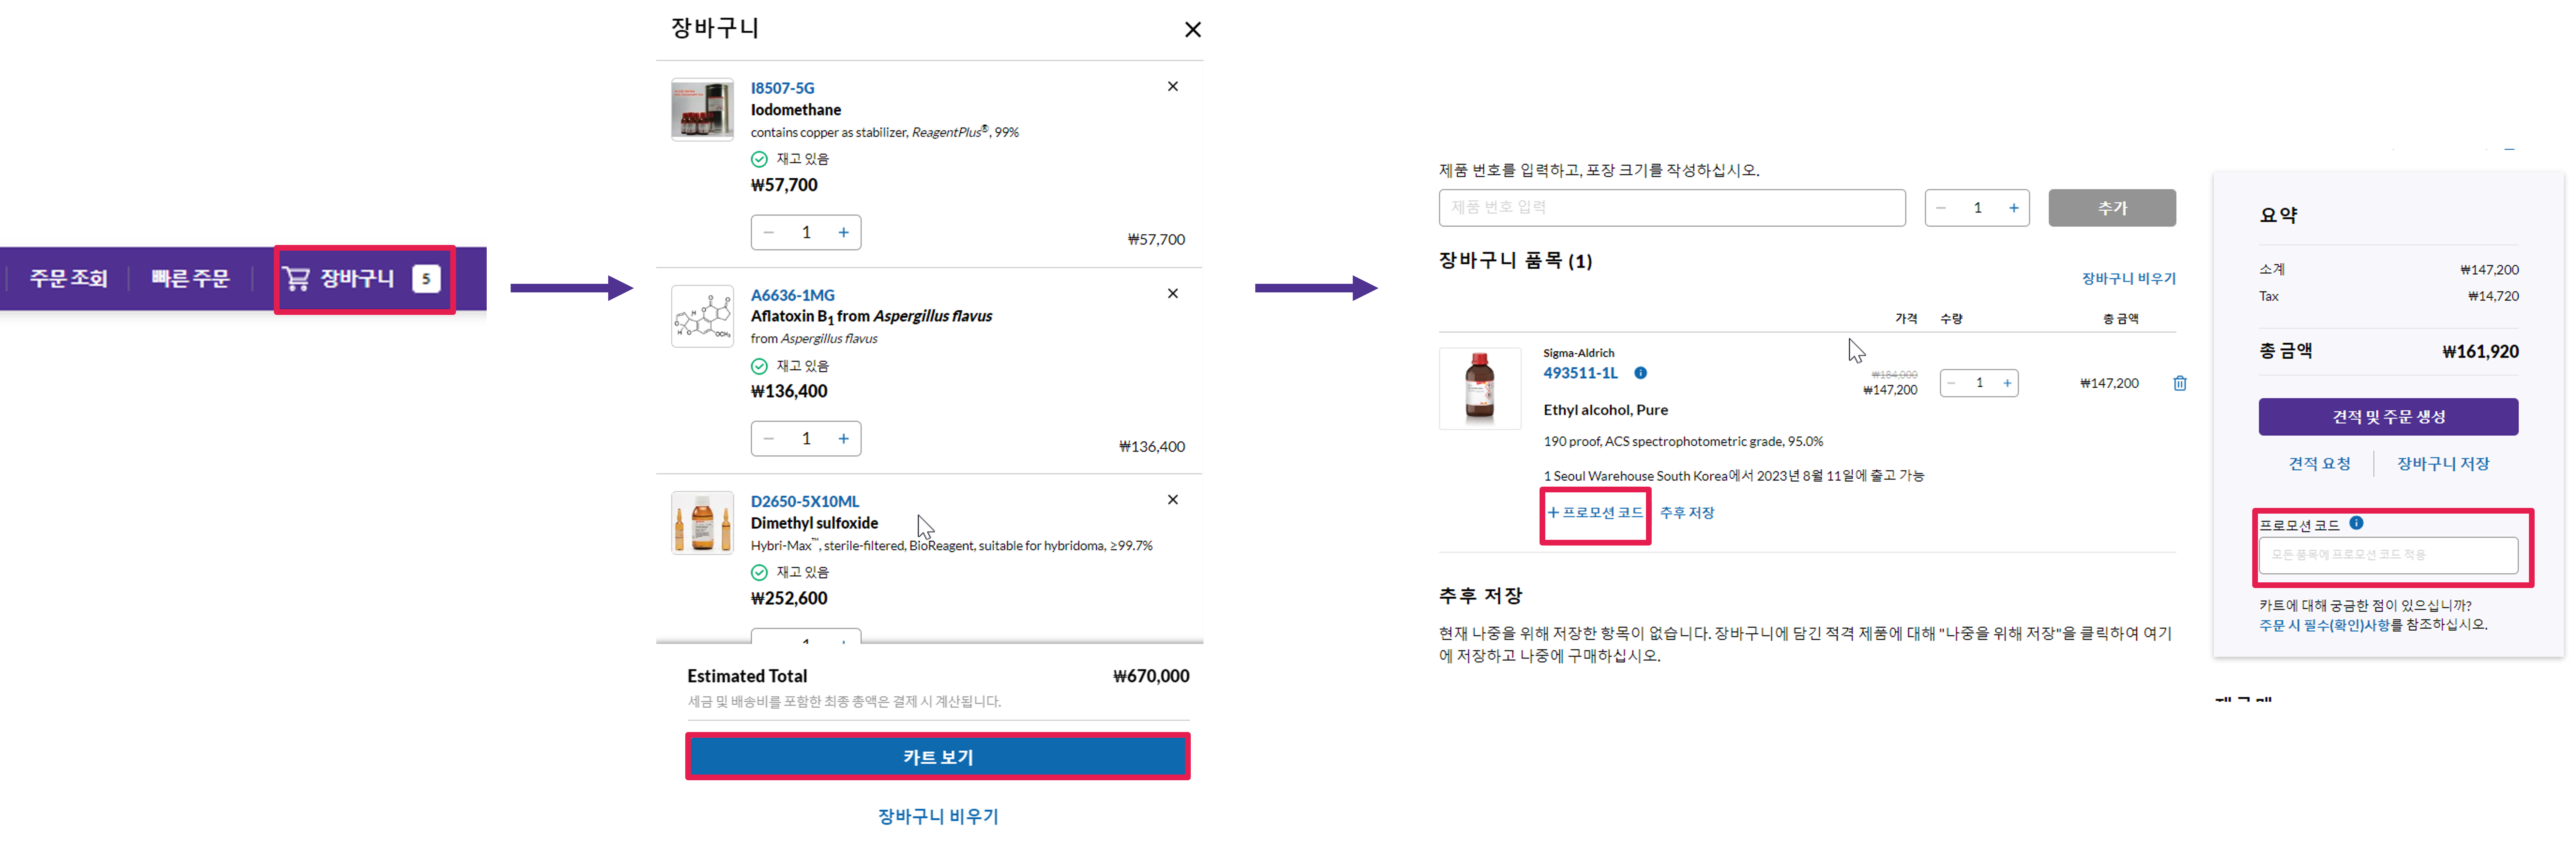Viewport: 2576px width, 851px height.
Task: Remove Iodomethane item with its X icon
Action: click(x=1173, y=87)
